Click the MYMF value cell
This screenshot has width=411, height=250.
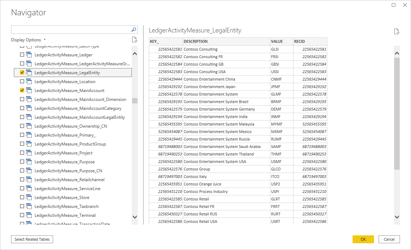(x=281, y=124)
